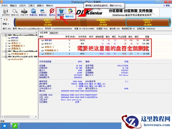172x129 pixels.
Task: Expand the 系统(C:) tree node
Action: pos(6,43)
